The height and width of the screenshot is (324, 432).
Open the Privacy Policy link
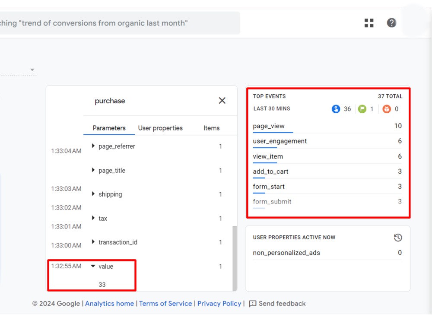(219, 303)
